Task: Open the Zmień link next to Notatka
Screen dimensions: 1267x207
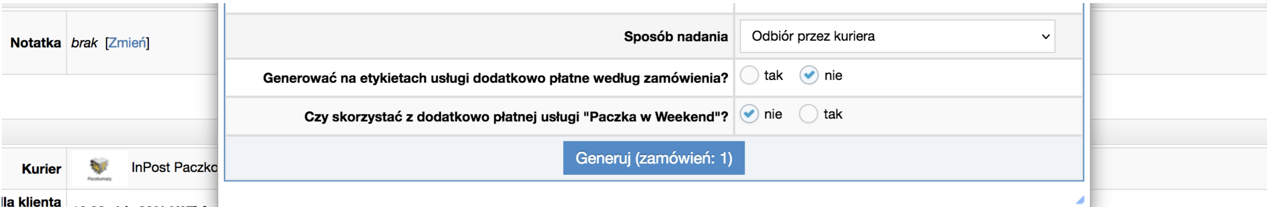Action: click(x=127, y=43)
